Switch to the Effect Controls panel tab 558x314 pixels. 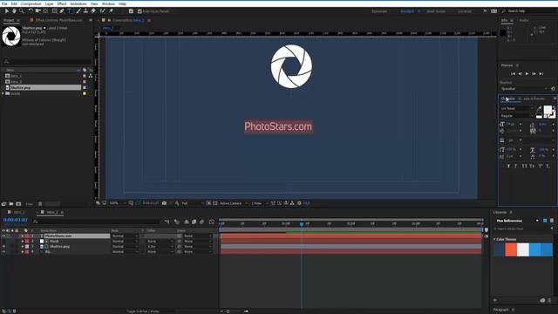tap(58, 20)
